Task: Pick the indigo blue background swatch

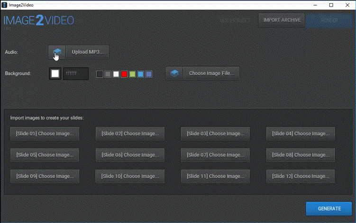Action: click(x=149, y=74)
